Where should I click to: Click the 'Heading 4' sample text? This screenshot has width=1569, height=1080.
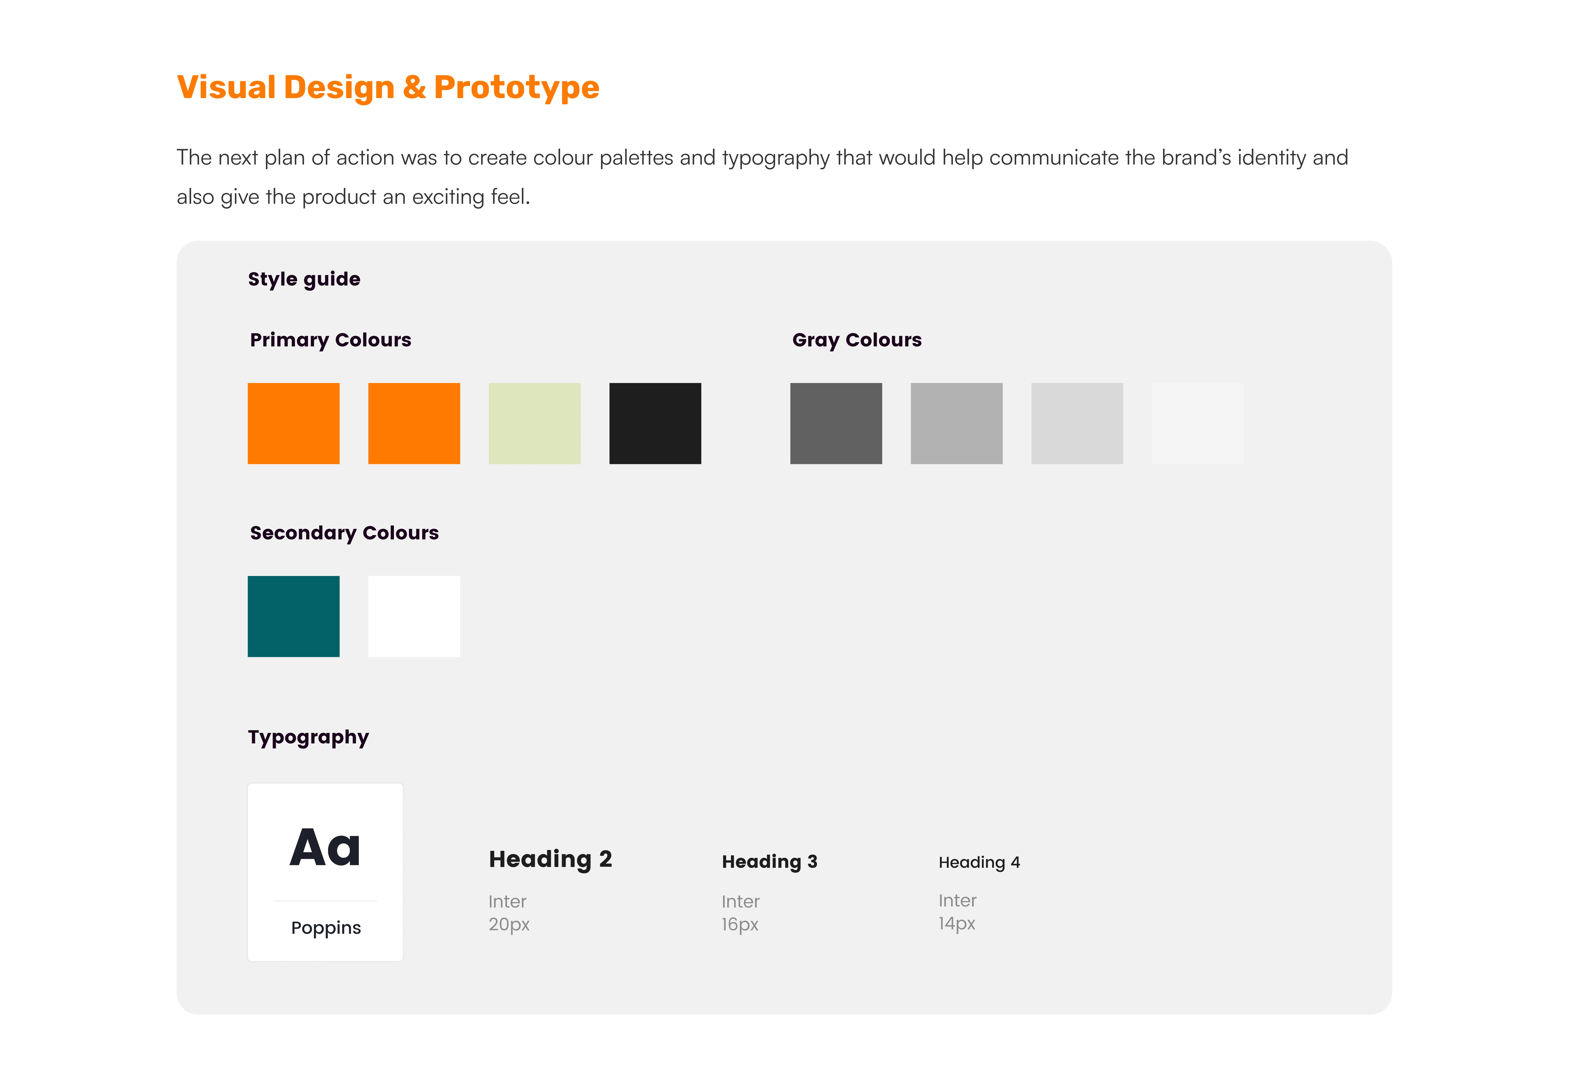(979, 862)
